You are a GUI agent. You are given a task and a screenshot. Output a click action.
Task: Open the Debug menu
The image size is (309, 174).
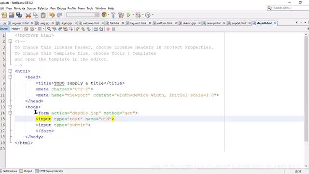[61, 8]
